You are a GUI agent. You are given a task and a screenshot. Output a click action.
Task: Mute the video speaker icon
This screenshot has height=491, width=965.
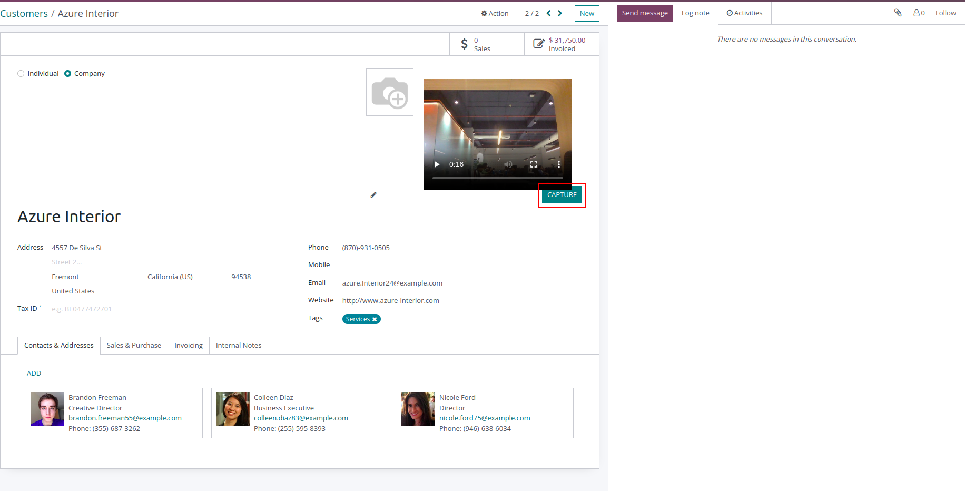pos(508,164)
